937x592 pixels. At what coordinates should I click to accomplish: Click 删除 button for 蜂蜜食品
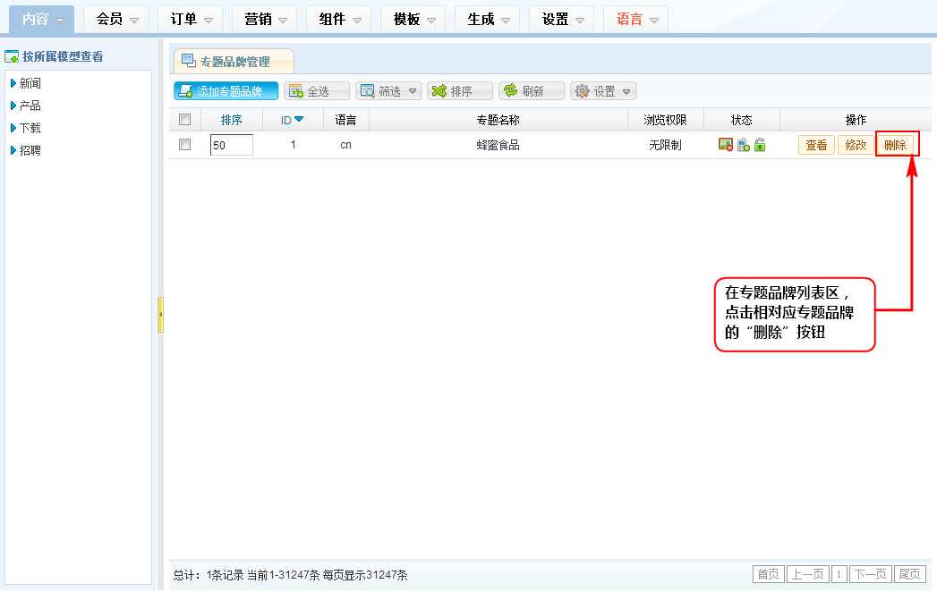[895, 145]
